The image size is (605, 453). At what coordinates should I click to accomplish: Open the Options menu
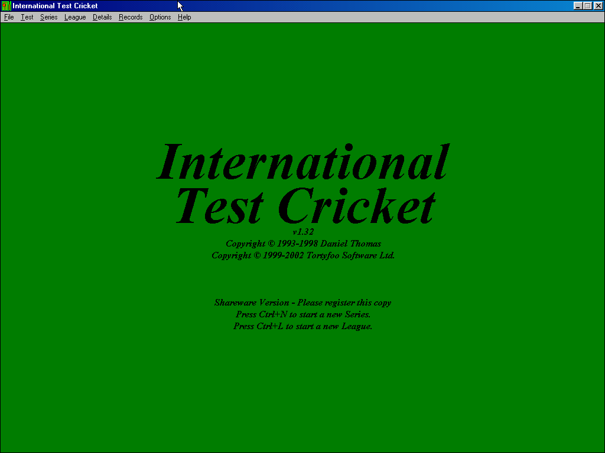[x=160, y=17]
